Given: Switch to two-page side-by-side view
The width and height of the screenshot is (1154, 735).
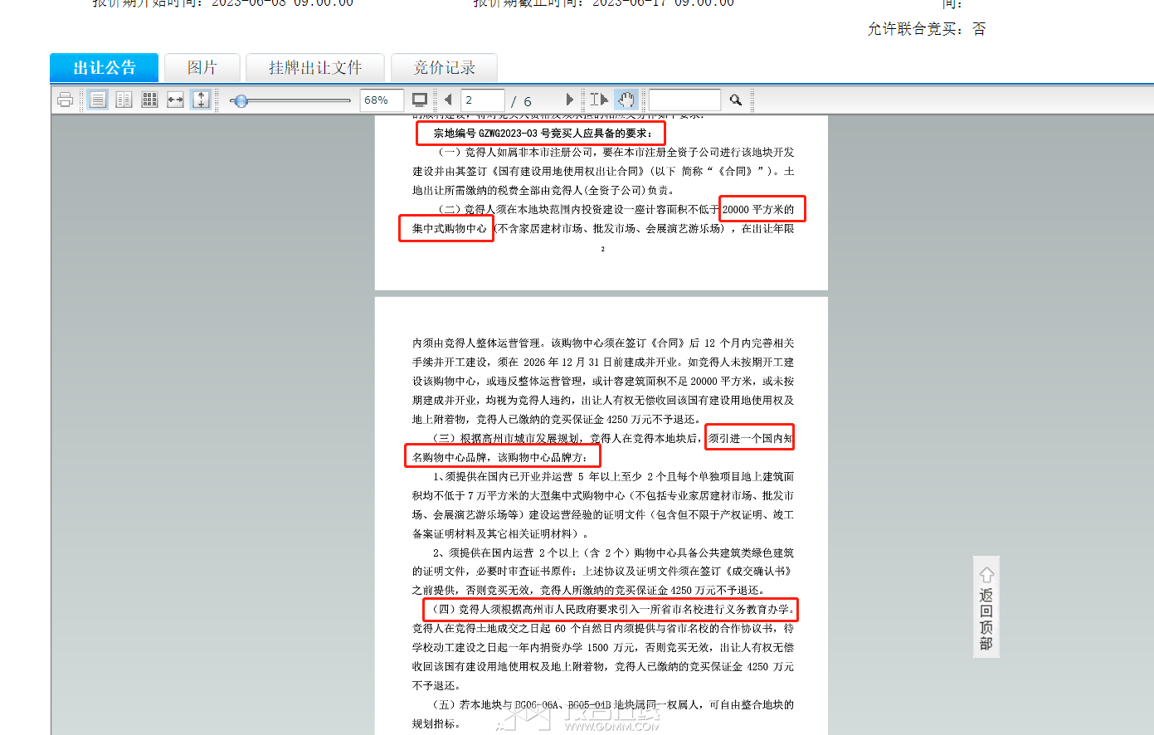Looking at the screenshot, I should click(x=124, y=100).
